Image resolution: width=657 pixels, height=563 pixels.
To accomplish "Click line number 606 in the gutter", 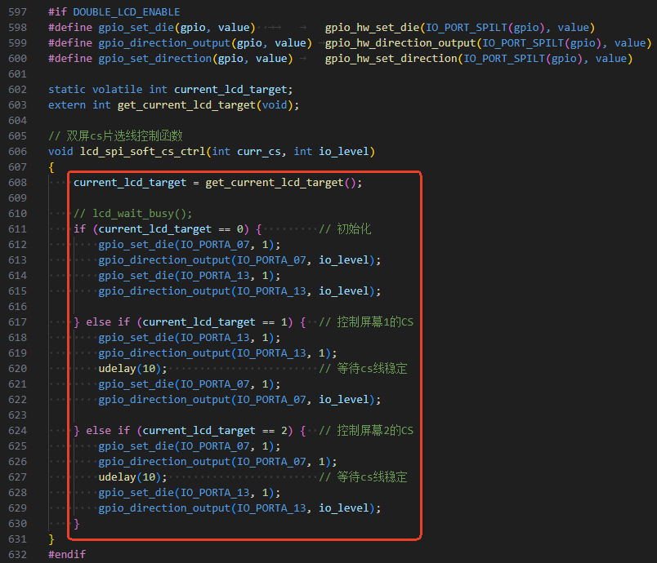I will [x=18, y=152].
